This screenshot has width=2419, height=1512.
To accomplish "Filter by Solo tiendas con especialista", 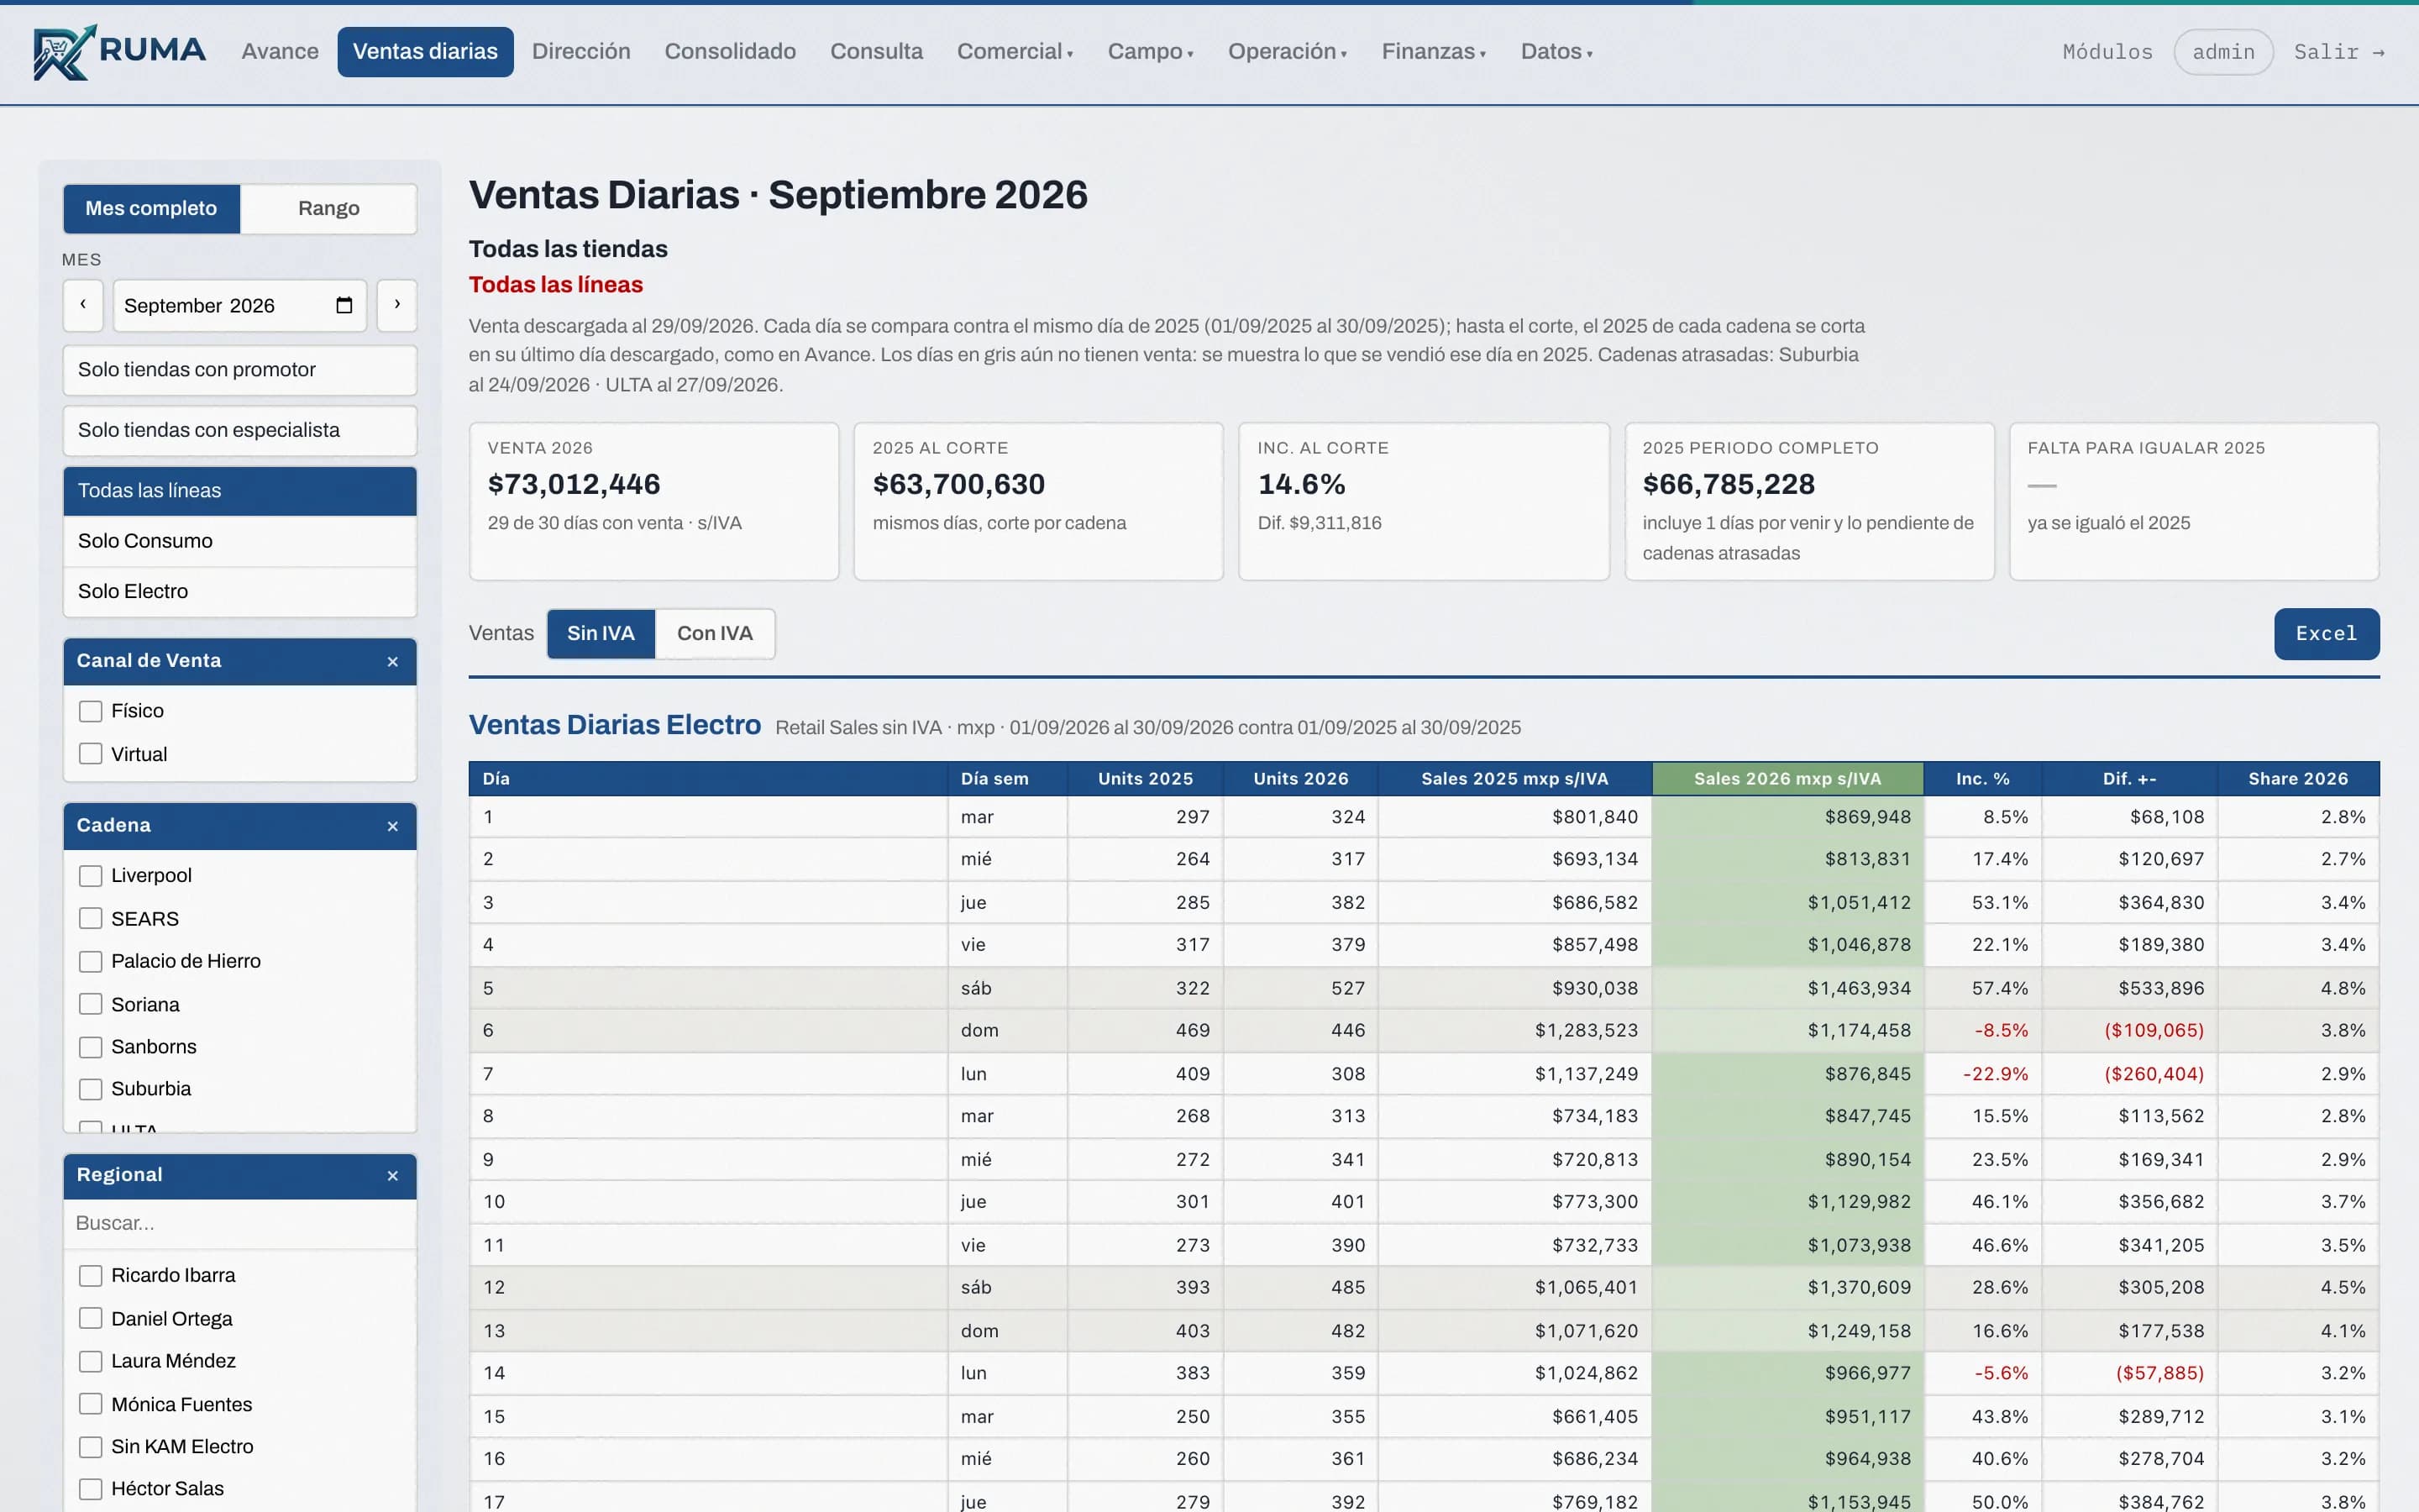I will [240, 430].
